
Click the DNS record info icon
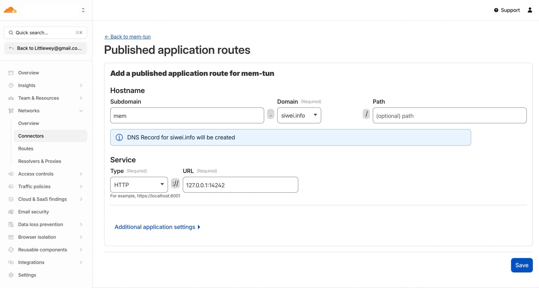click(119, 137)
